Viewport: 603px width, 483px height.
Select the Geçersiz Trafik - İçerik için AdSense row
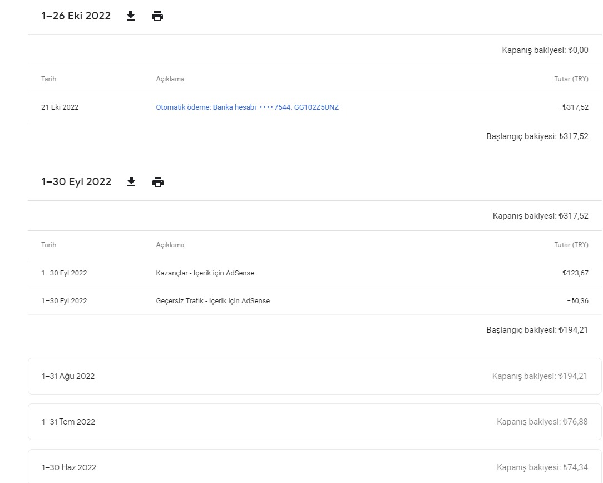pyautogui.click(x=315, y=300)
